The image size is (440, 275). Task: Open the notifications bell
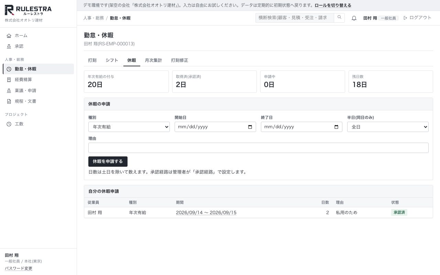coord(354,18)
